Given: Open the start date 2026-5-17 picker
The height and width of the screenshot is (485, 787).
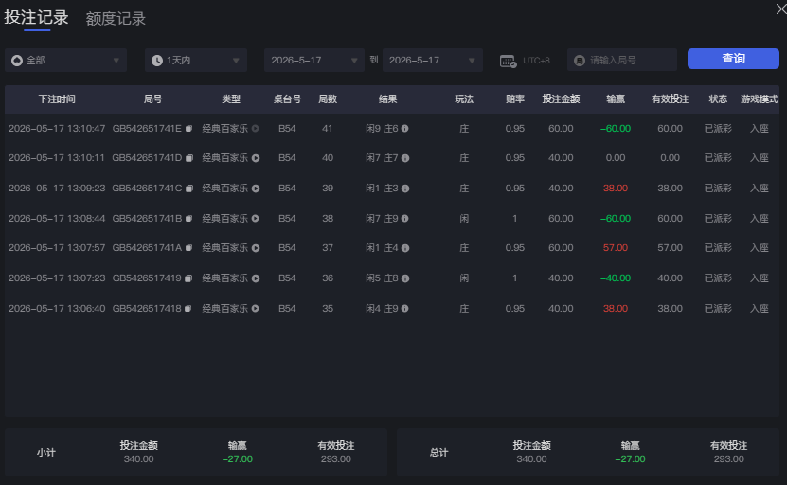Looking at the screenshot, I should tap(314, 61).
